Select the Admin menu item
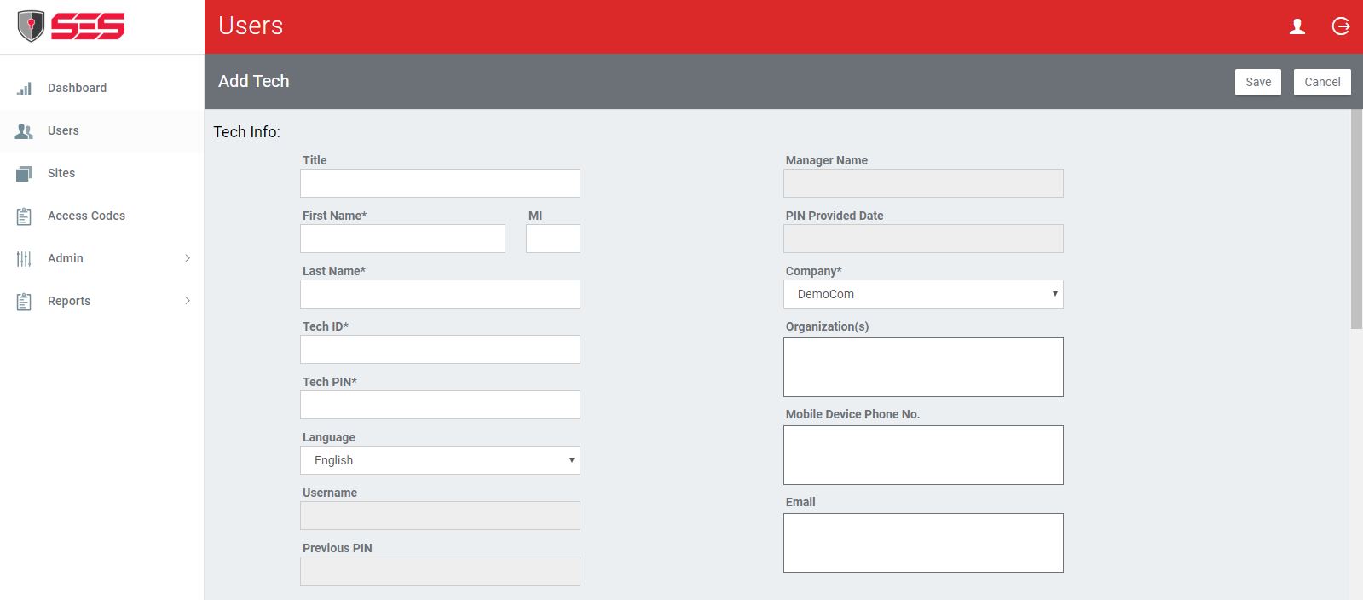This screenshot has width=1363, height=600. pyautogui.click(x=102, y=258)
